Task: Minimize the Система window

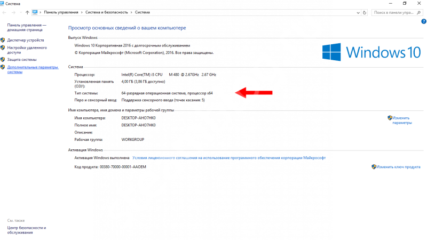Action: pos(391,4)
